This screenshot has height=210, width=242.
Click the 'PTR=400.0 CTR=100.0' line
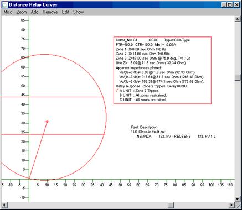point(146,45)
